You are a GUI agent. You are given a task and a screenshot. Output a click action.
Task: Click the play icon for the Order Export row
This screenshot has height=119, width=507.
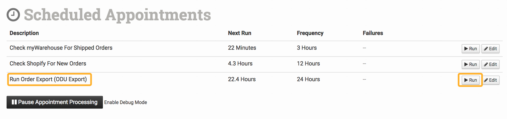466,80
